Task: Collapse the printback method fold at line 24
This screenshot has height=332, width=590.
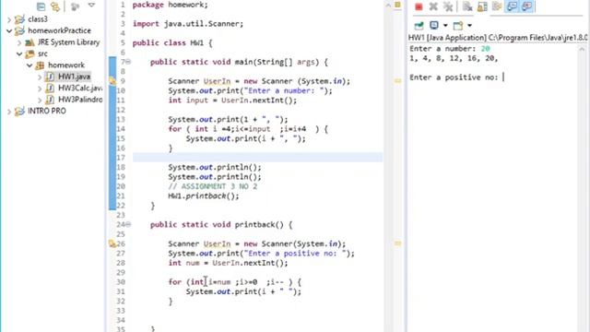Action: click(128, 224)
